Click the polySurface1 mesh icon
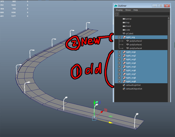 (x=128, y=45)
